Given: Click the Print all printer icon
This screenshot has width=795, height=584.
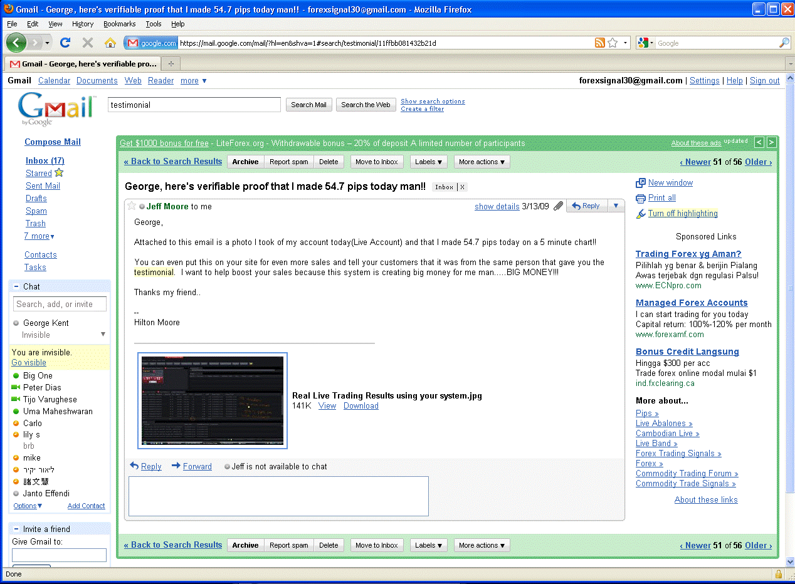Looking at the screenshot, I should 640,198.
